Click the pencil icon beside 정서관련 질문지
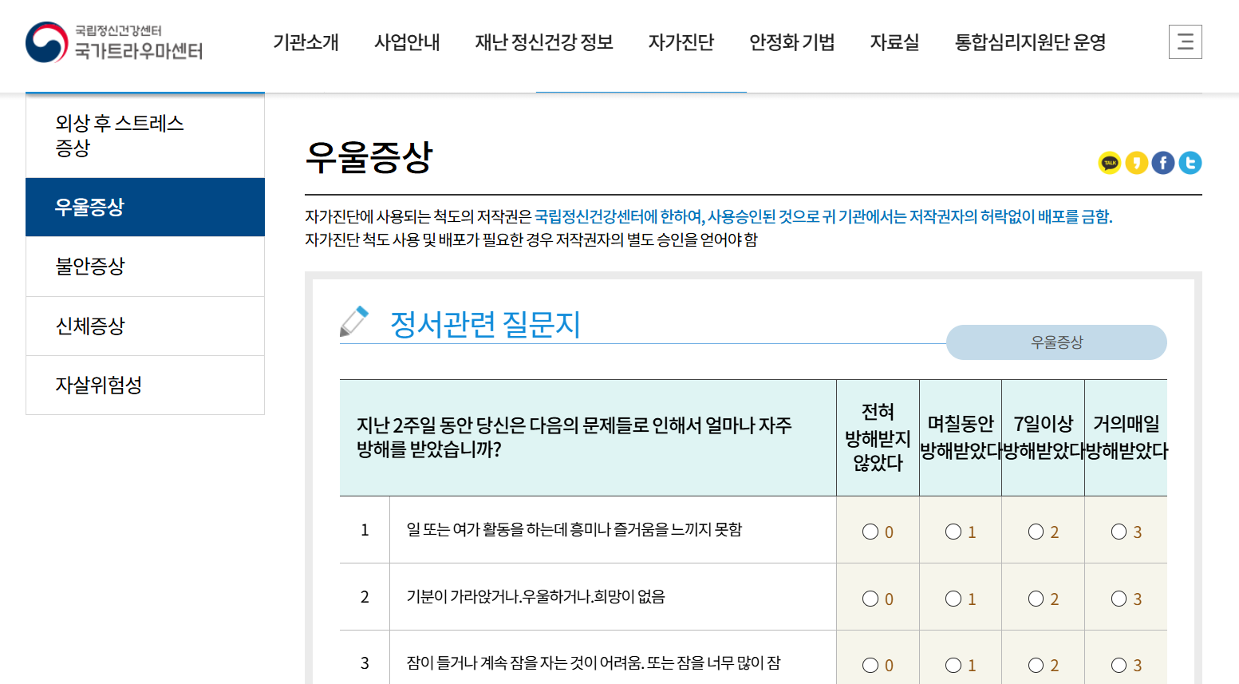Viewport: 1239px width, 684px height. click(354, 322)
